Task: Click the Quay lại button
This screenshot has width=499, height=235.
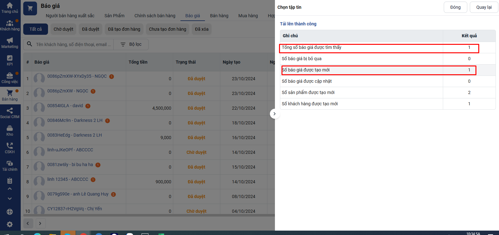Action: pyautogui.click(x=484, y=7)
